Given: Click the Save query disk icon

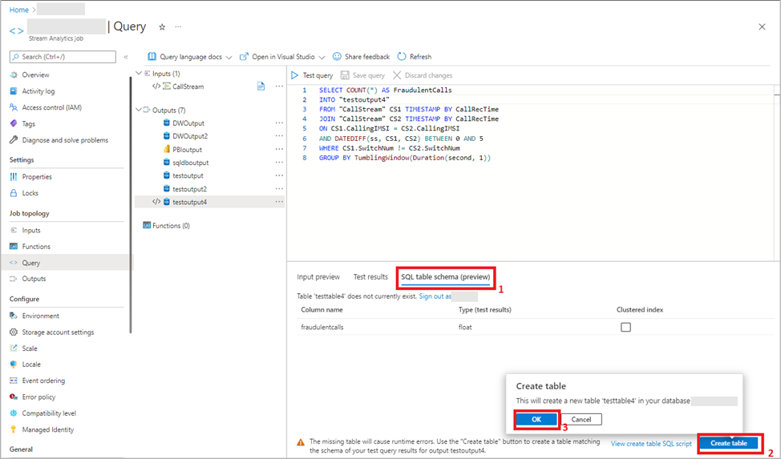Looking at the screenshot, I should [345, 75].
